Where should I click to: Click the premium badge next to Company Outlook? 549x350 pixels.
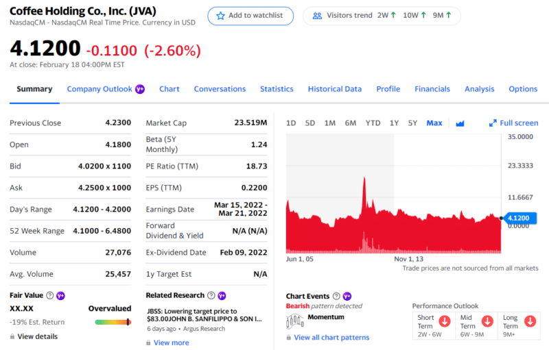pyautogui.click(x=140, y=89)
